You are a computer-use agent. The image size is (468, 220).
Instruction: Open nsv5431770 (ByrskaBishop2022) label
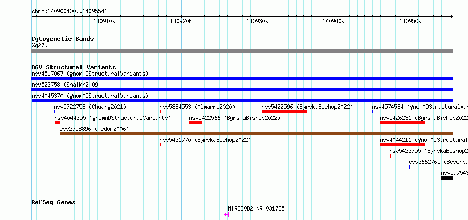click(205, 140)
